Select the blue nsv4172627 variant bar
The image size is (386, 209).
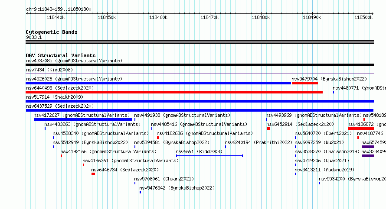pyautogui.click(x=83, y=119)
